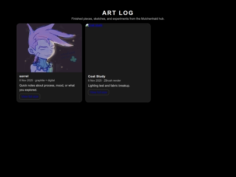Click the Coat Study card title
The width and height of the screenshot is (236, 177).
(97, 76)
